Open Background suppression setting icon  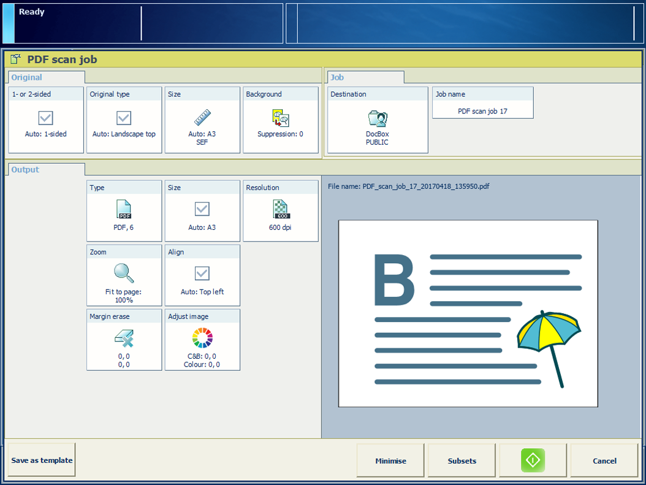tap(280, 118)
